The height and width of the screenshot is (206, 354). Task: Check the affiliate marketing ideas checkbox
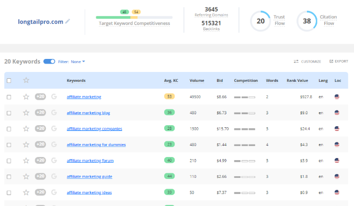tap(9, 193)
